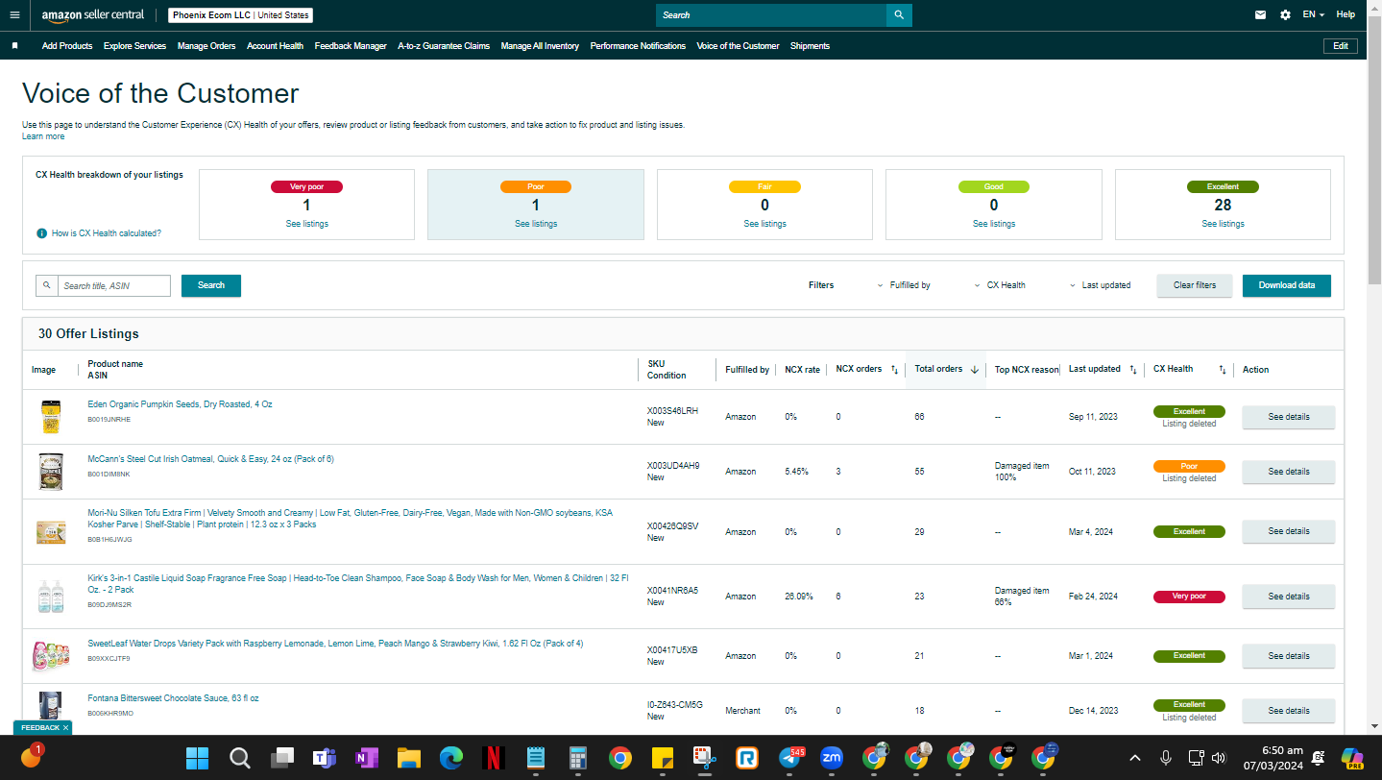Image resolution: width=1382 pixels, height=780 pixels.
Task: Open Telegram from the taskbar
Action: pyautogui.click(x=791, y=758)
